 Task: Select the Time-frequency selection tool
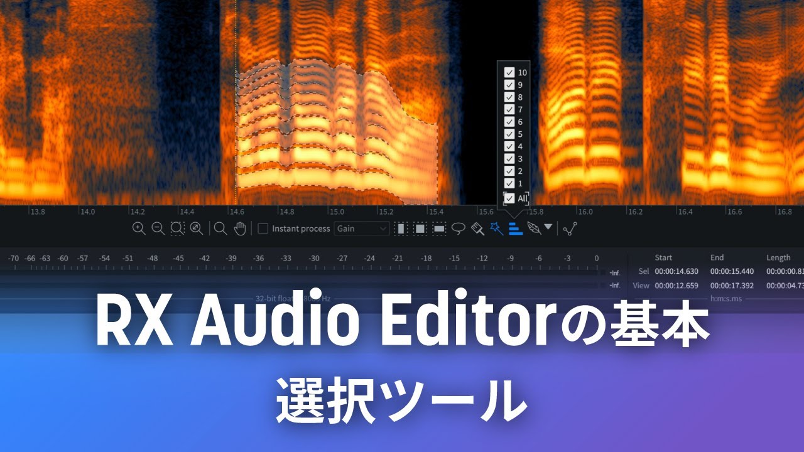click(420, 229)
